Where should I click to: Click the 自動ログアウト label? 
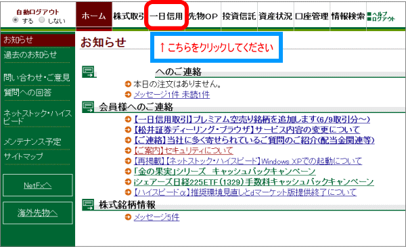38,12
